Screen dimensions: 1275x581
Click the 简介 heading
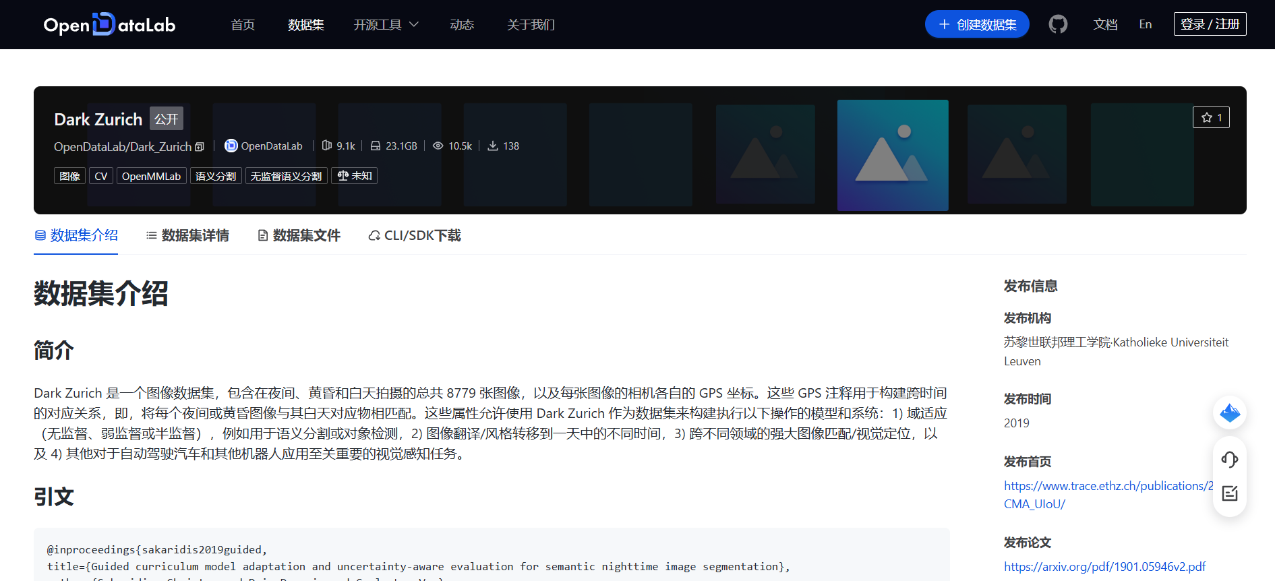pyautogui.click(x=54, y=350)
